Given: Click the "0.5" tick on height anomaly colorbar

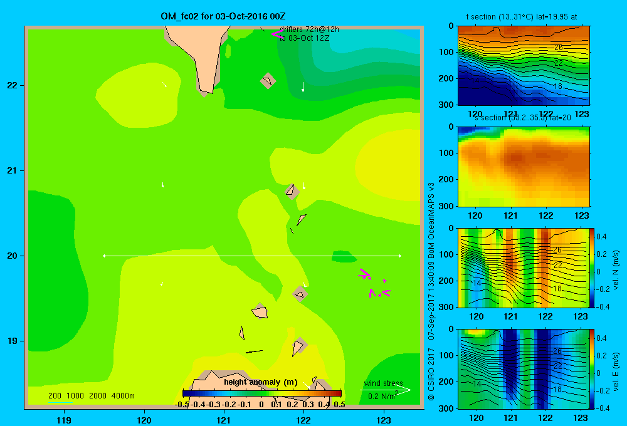Looking at the screenshot, I should coord(339,405).
